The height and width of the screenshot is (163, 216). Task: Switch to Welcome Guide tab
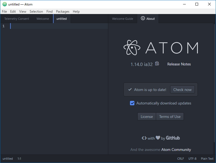click(123, 19)
